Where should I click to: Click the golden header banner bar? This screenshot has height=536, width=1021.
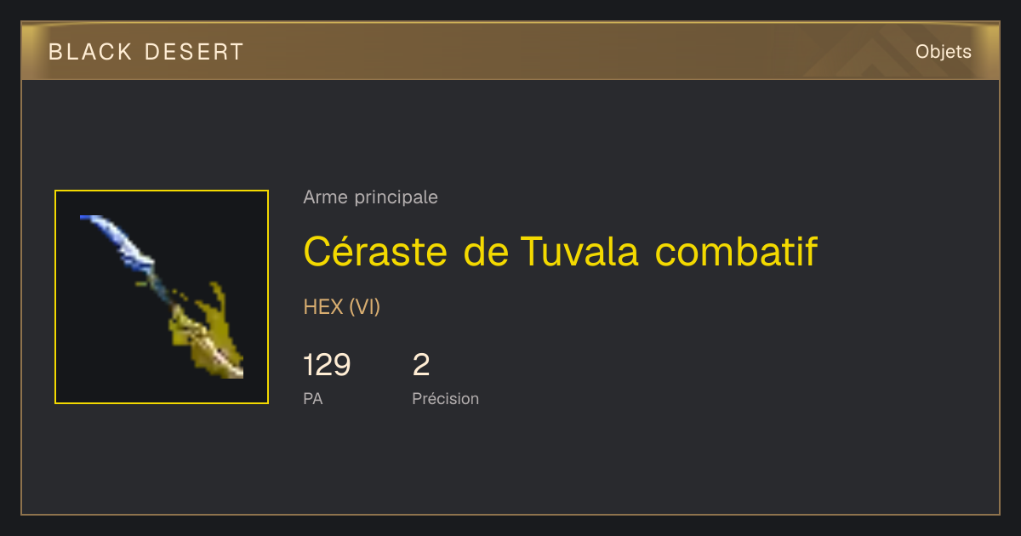click(510, 52)
